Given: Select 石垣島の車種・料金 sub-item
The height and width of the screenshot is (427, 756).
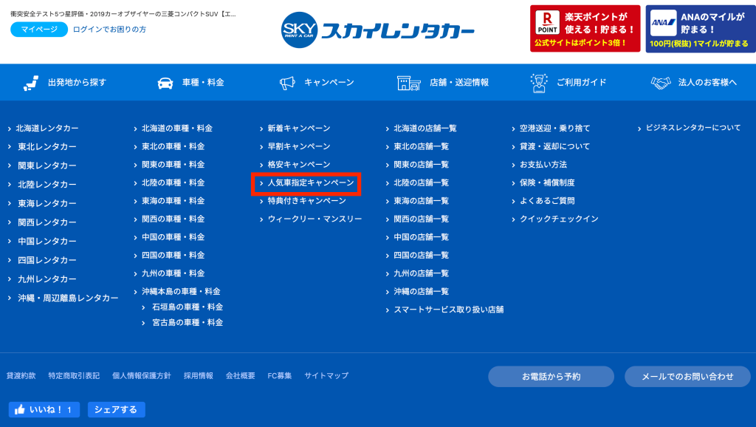Looking at the screenshot, I should 187,307.
